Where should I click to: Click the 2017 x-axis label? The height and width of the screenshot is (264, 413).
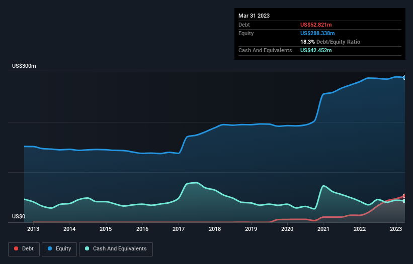[x=179, y=229]
